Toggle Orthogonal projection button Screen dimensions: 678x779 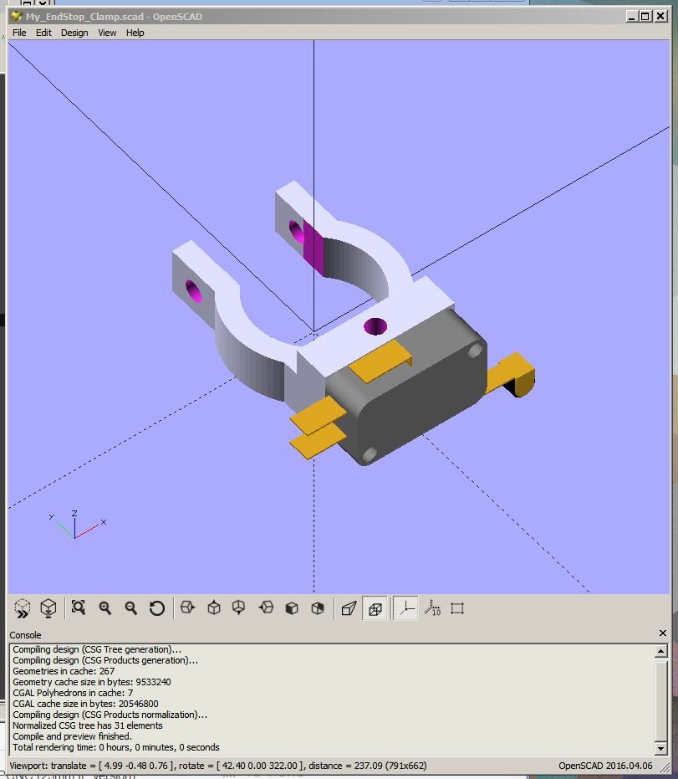pyautogui.click(x=375, y=608)
